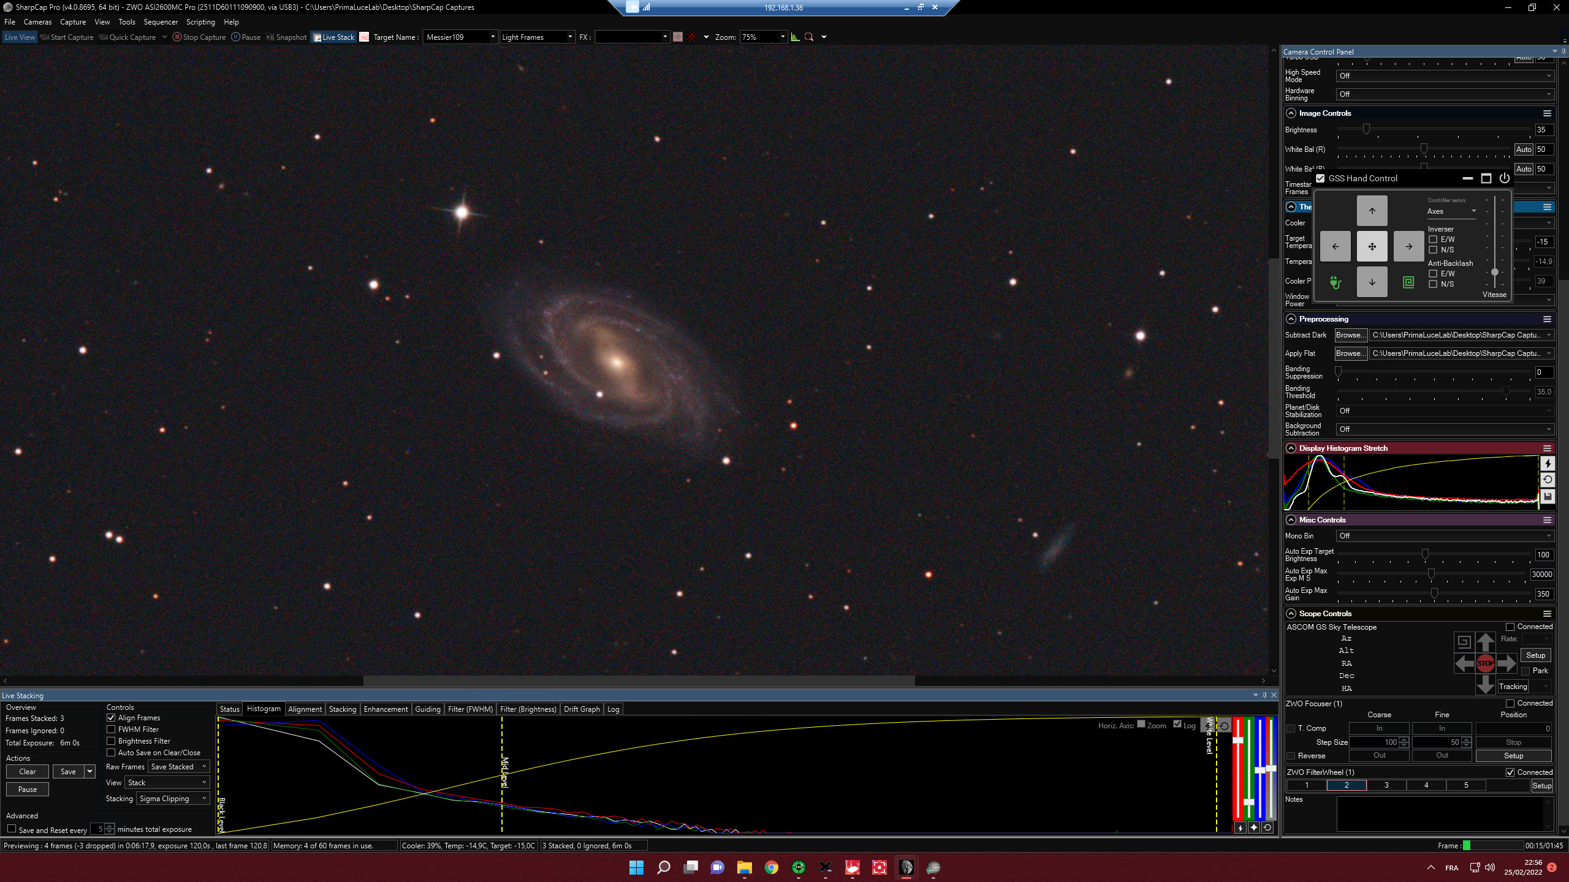Screen dimensions: 1569x882
Task: Check Inverser E/W in GSS Hand Control
Action: [x=1433, y=239]
